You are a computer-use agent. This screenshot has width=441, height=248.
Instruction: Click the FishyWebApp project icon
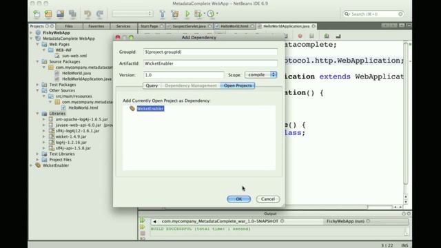[x=39, y=32]
